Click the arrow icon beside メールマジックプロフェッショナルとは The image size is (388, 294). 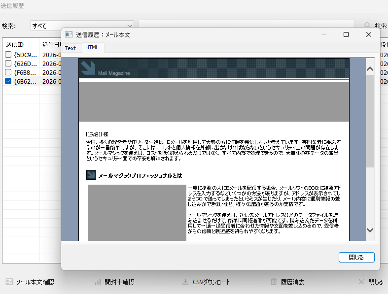(91, 175)
